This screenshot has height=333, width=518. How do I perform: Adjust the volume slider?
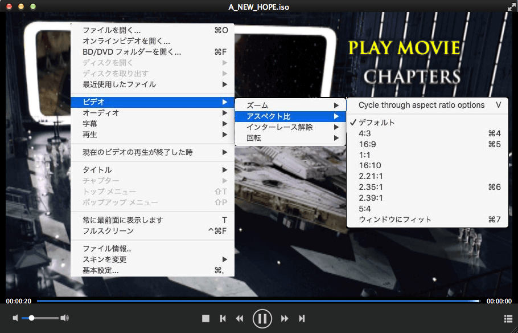(40, 318)
